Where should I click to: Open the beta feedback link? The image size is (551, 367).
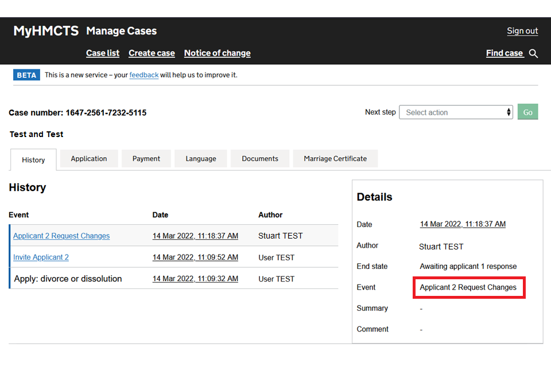143,75
